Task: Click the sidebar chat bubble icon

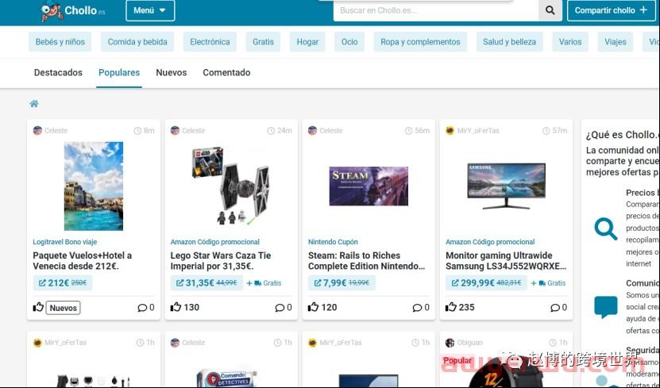Action: click(606, 307)
